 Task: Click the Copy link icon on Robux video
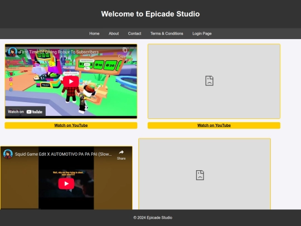point(125,50)
